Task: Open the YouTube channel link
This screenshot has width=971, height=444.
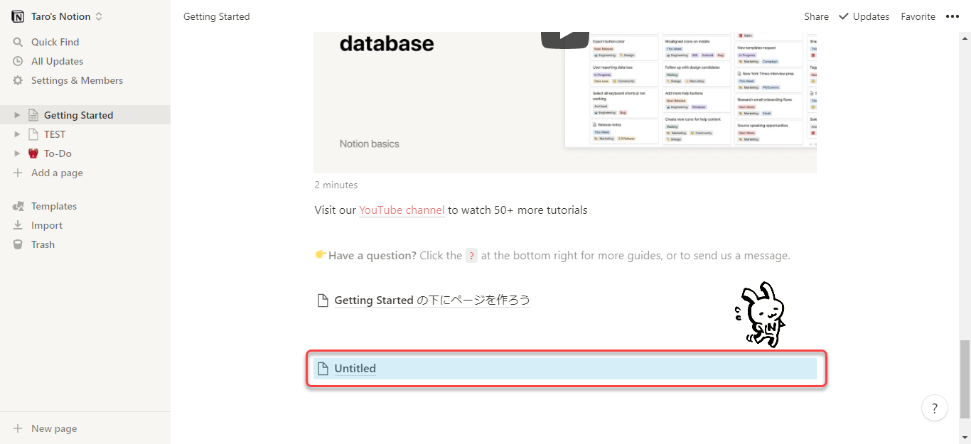Action: click(402, 210)
